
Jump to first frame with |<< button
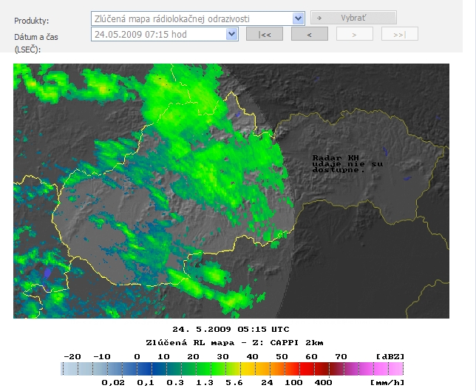[x=264, y=34]
